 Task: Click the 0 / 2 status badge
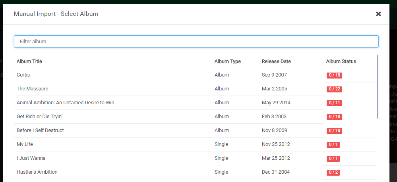pyautogui.click(x=333, y=172)
